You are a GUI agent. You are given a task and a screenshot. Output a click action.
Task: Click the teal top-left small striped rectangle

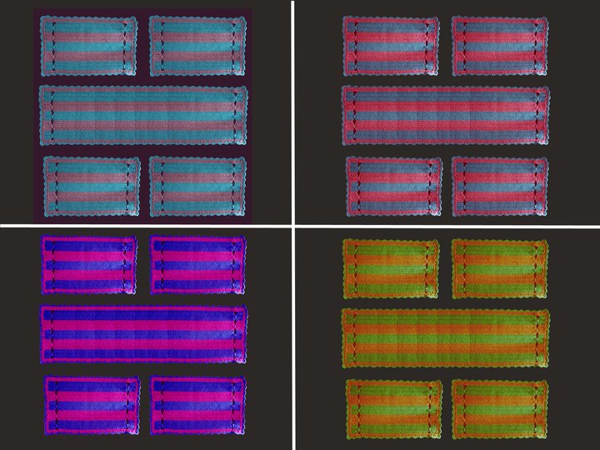tap(89, 45)
